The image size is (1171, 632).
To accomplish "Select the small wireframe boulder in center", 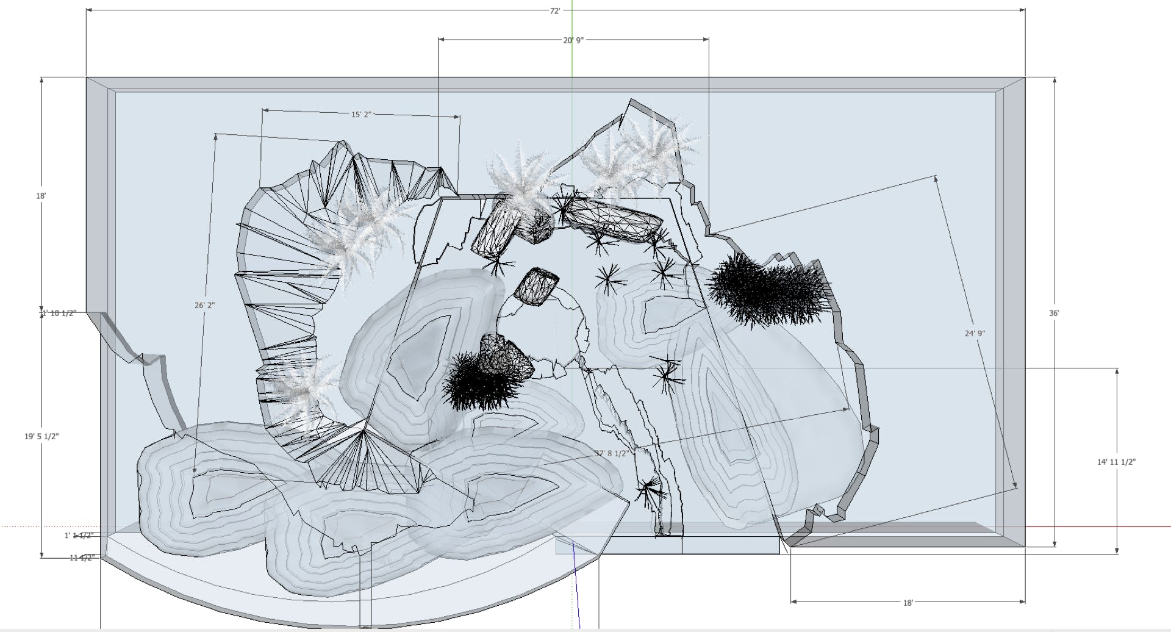I will click(536, 284).
